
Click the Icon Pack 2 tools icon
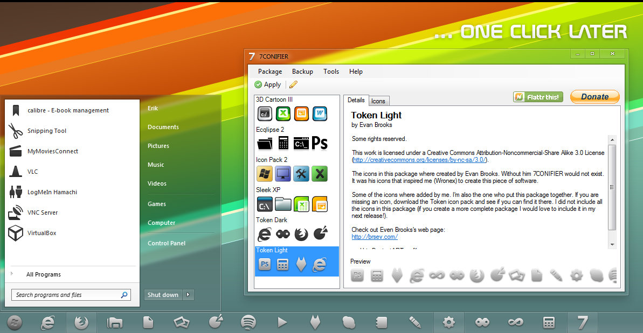click(x=301, y=174)
